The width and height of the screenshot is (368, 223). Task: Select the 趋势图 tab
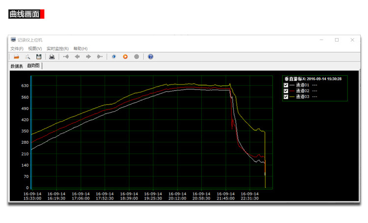click(x=33, y=66)
